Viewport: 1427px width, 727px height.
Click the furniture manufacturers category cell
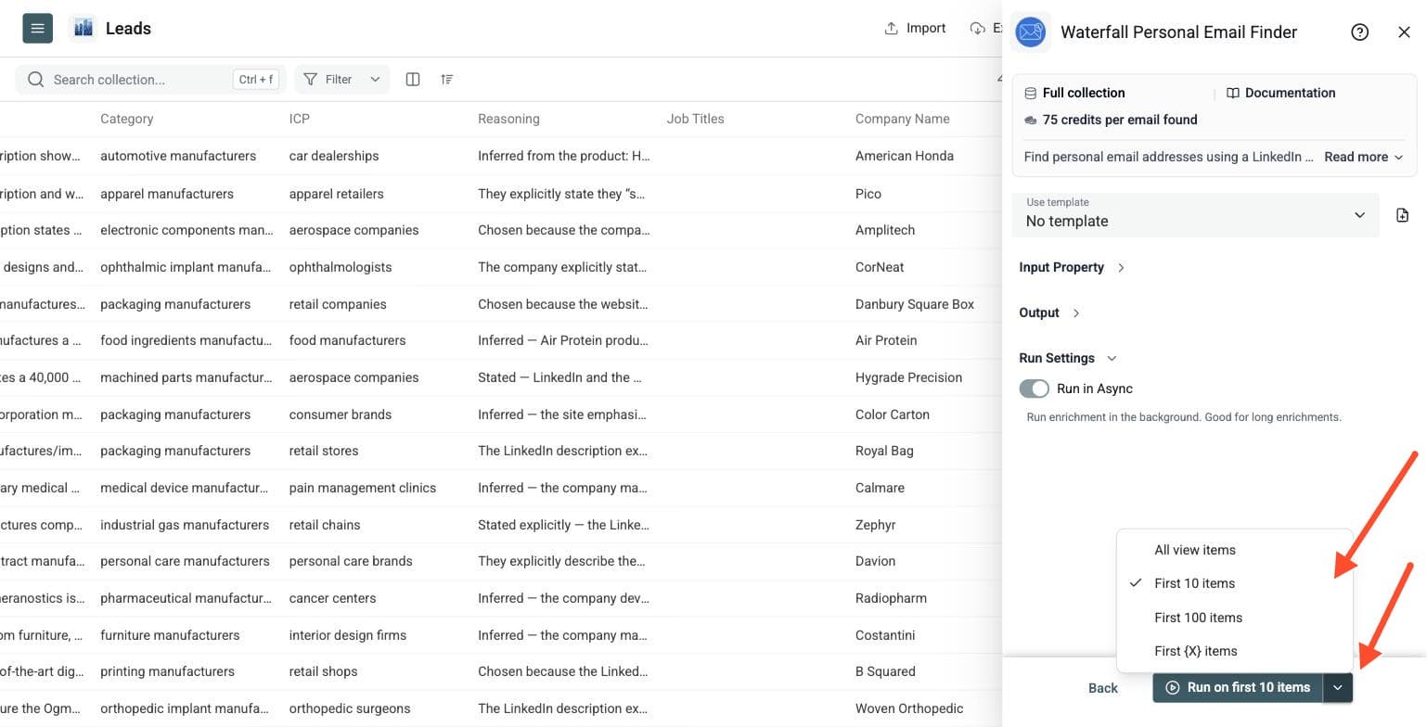coord(170,635)
